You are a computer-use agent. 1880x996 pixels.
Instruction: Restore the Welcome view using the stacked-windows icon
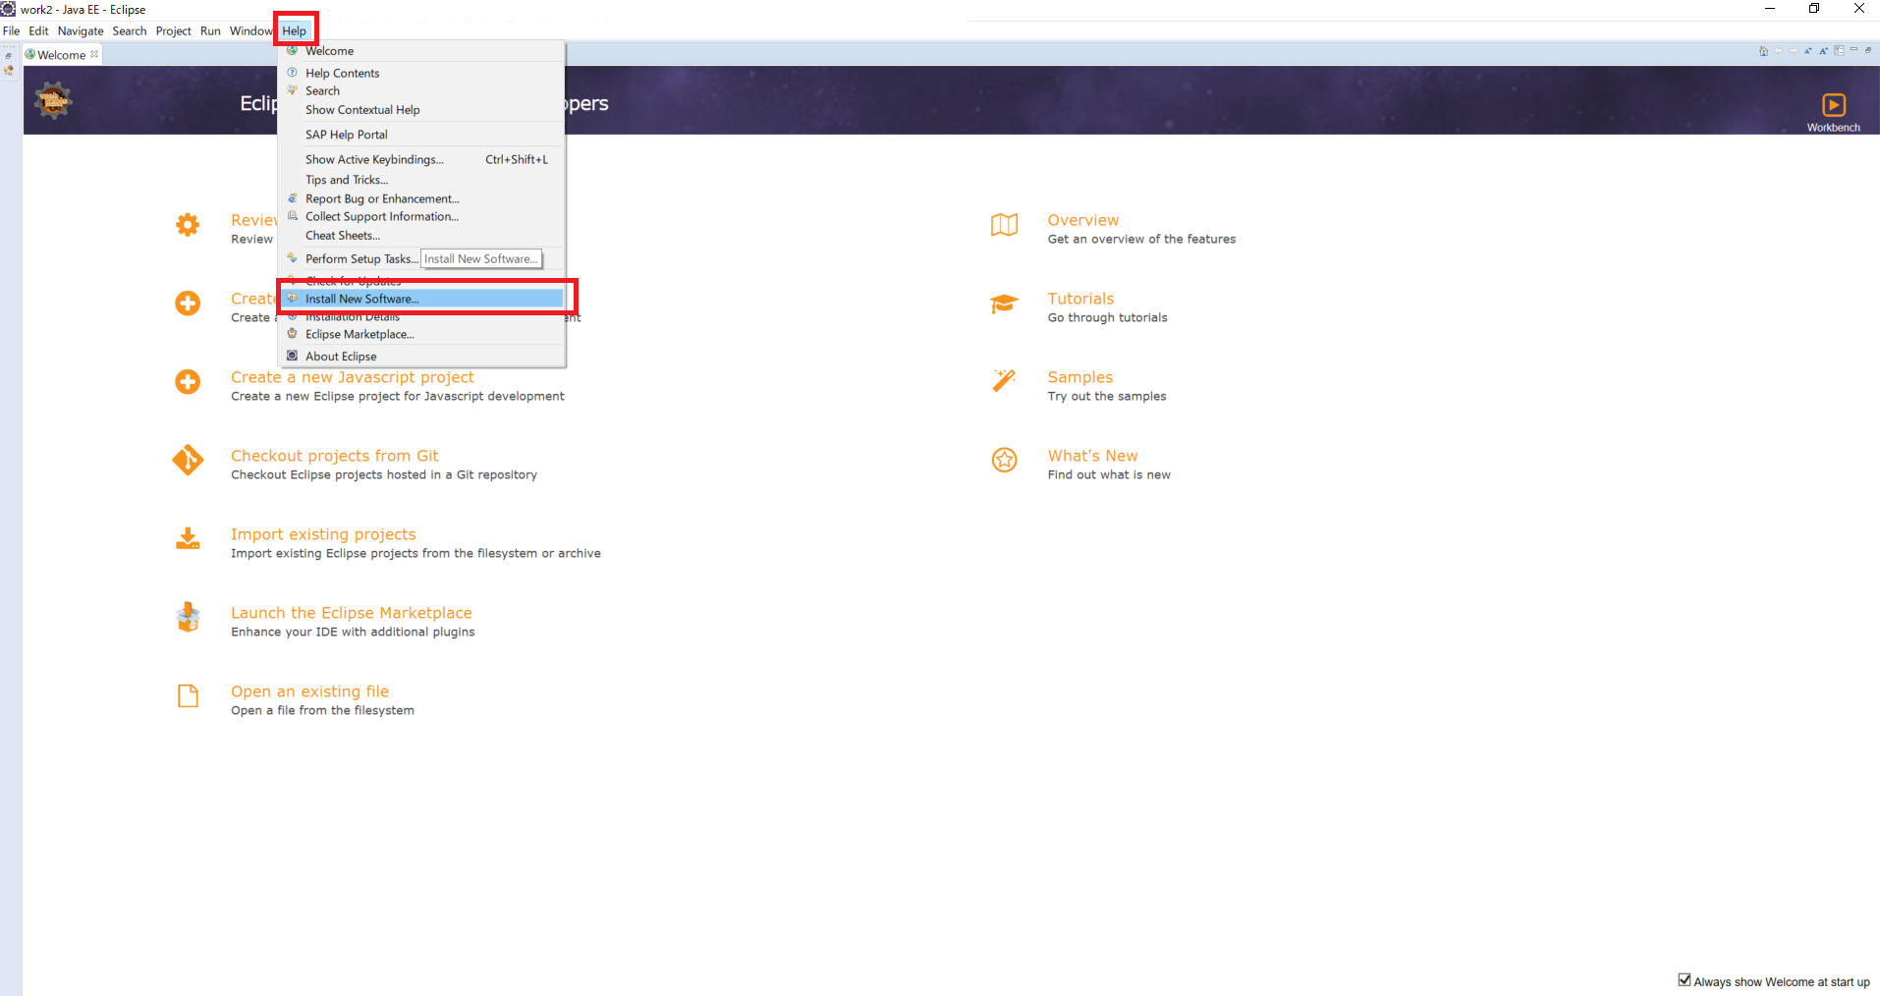1868,50
